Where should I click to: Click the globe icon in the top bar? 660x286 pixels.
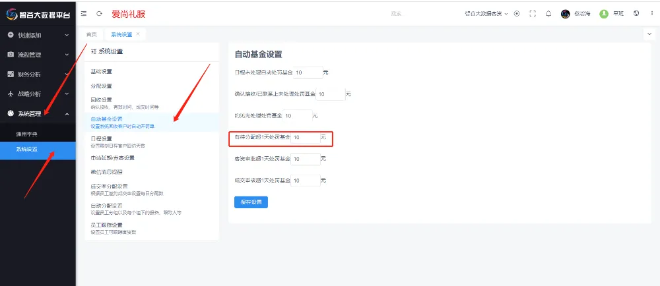click(x=636, y=13)
